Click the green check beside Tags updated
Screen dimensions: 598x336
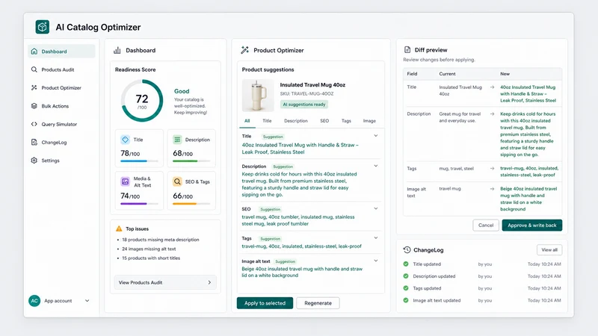tap(406, 288)
